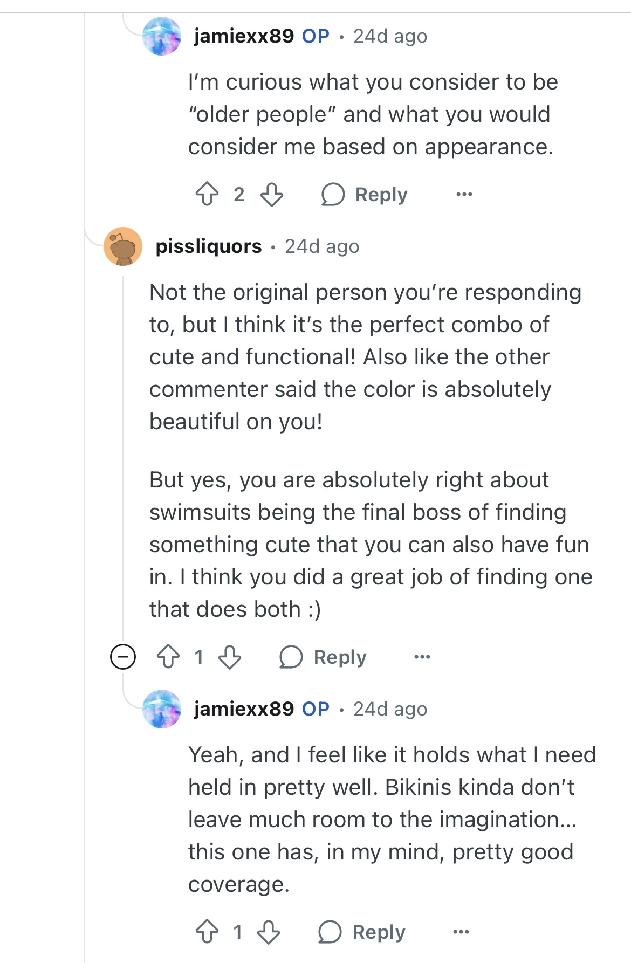Reply to pissliquors' comment
This screenshot has height=963, width=631.
pyautogui.click(x=324, y=657)
